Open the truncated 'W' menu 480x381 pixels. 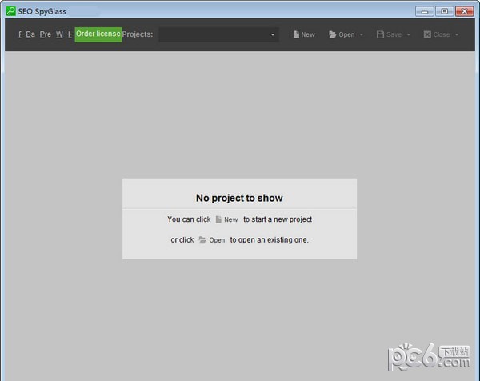59,34
